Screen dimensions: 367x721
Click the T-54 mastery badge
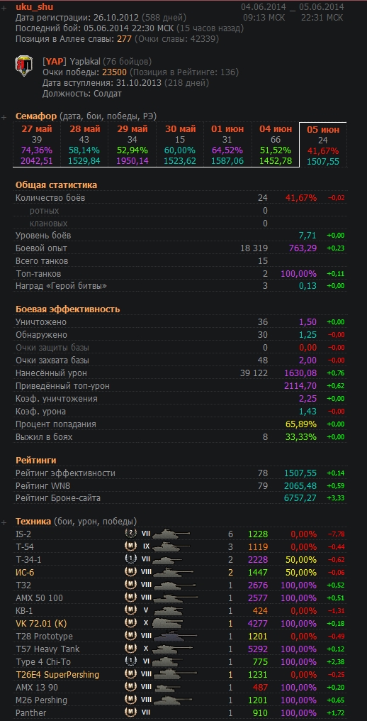131,546
